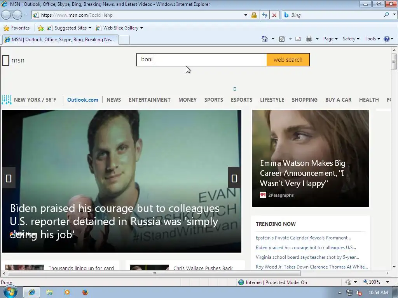Image resolution: width=398 pixels, height=298 pixels.
Task: Go to LIFESTYLE section
Action: coord(272,100)
